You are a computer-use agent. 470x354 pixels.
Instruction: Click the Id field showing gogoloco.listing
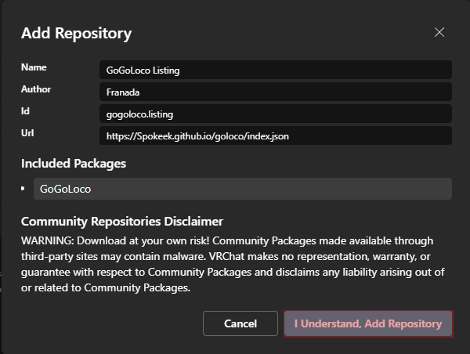276,114
